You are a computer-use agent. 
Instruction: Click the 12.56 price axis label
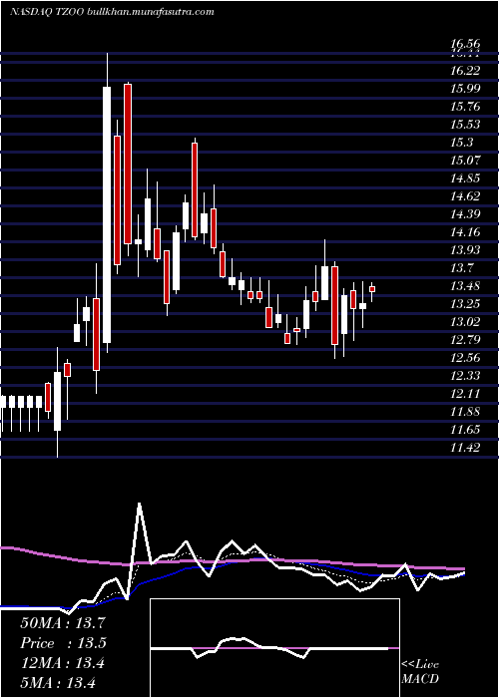(x=465, y=357)
